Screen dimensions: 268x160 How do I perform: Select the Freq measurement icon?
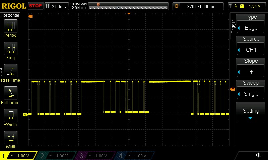coord(10,50)
